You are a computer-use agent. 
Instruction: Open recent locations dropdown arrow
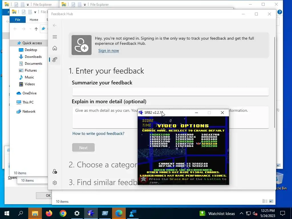(30, 29)
